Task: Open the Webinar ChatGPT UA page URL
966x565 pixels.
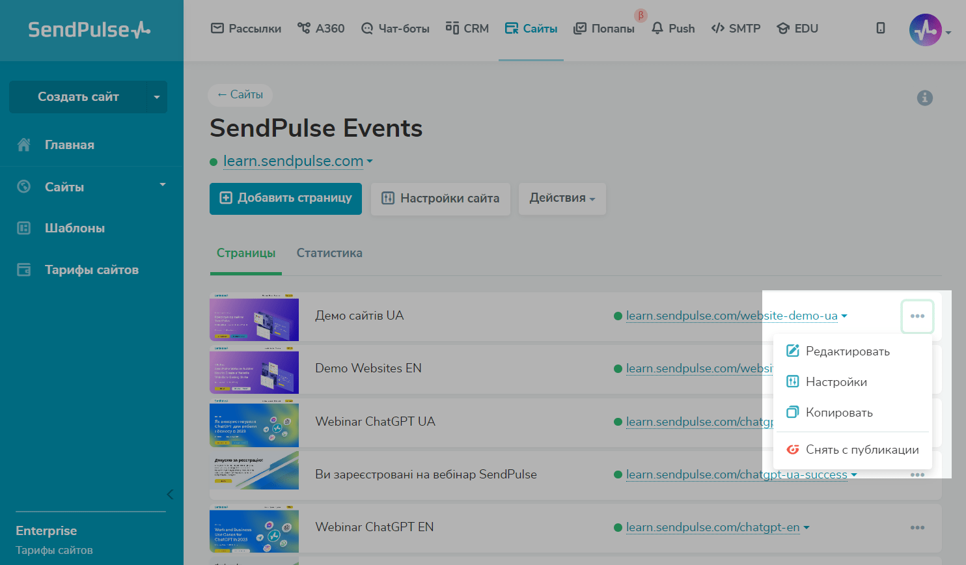Action: pyautogui.click(x=700, y=422)
